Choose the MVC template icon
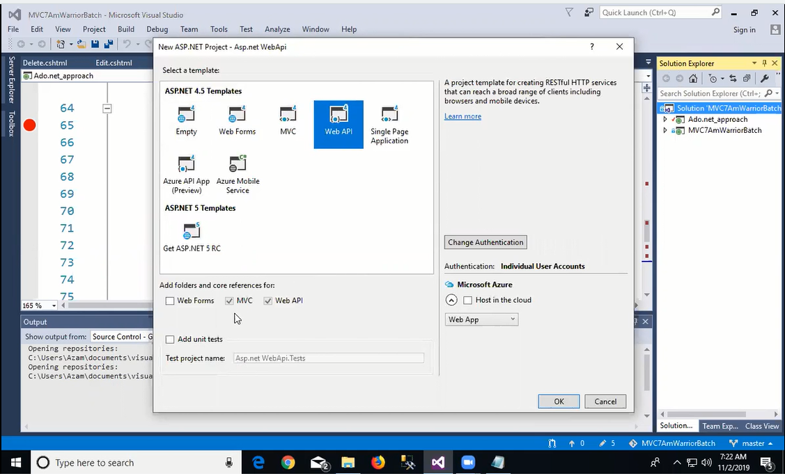 288,122
